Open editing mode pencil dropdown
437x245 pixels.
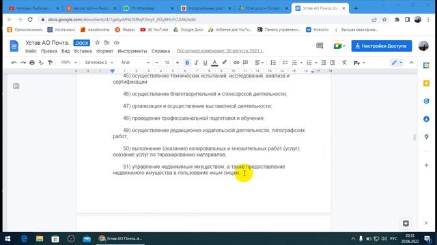(397, 63)
